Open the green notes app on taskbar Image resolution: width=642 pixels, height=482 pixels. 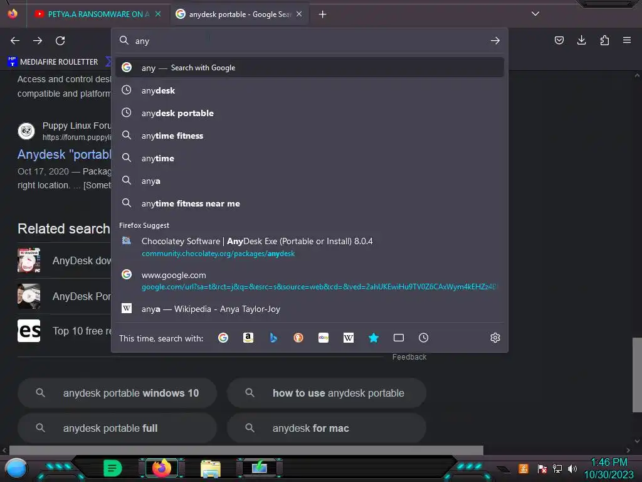coord(113,468)
